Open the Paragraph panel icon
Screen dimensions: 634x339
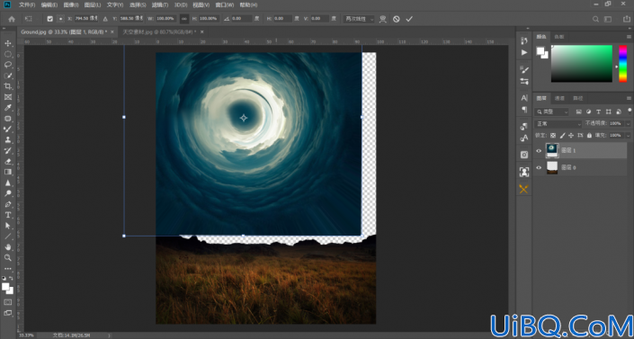[524, 109]
